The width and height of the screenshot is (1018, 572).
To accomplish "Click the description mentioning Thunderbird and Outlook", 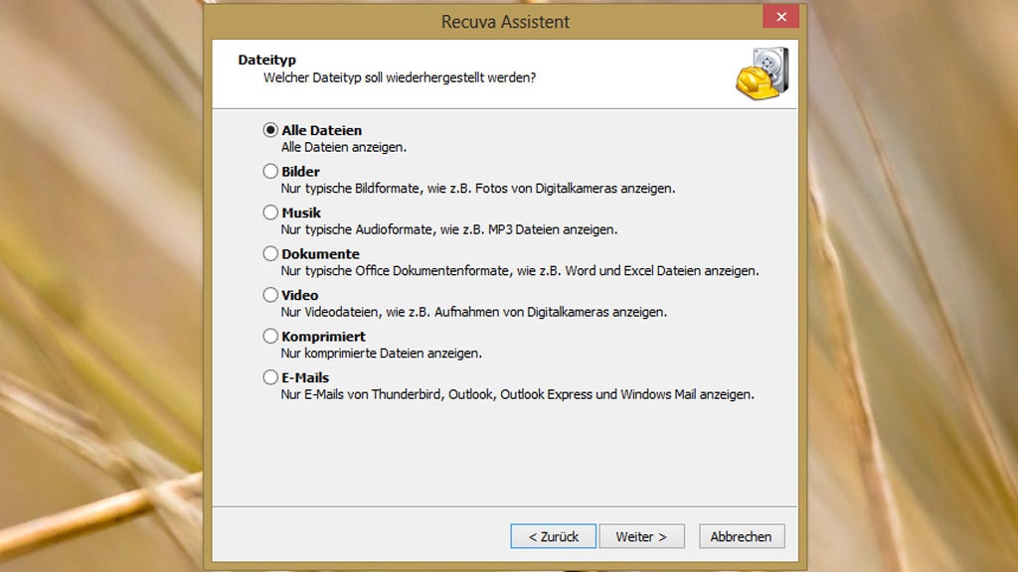I will (x=517, y=394).
